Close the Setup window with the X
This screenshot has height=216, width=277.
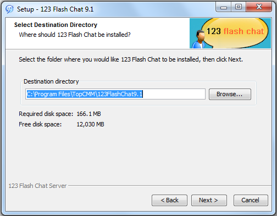[259, 7]
